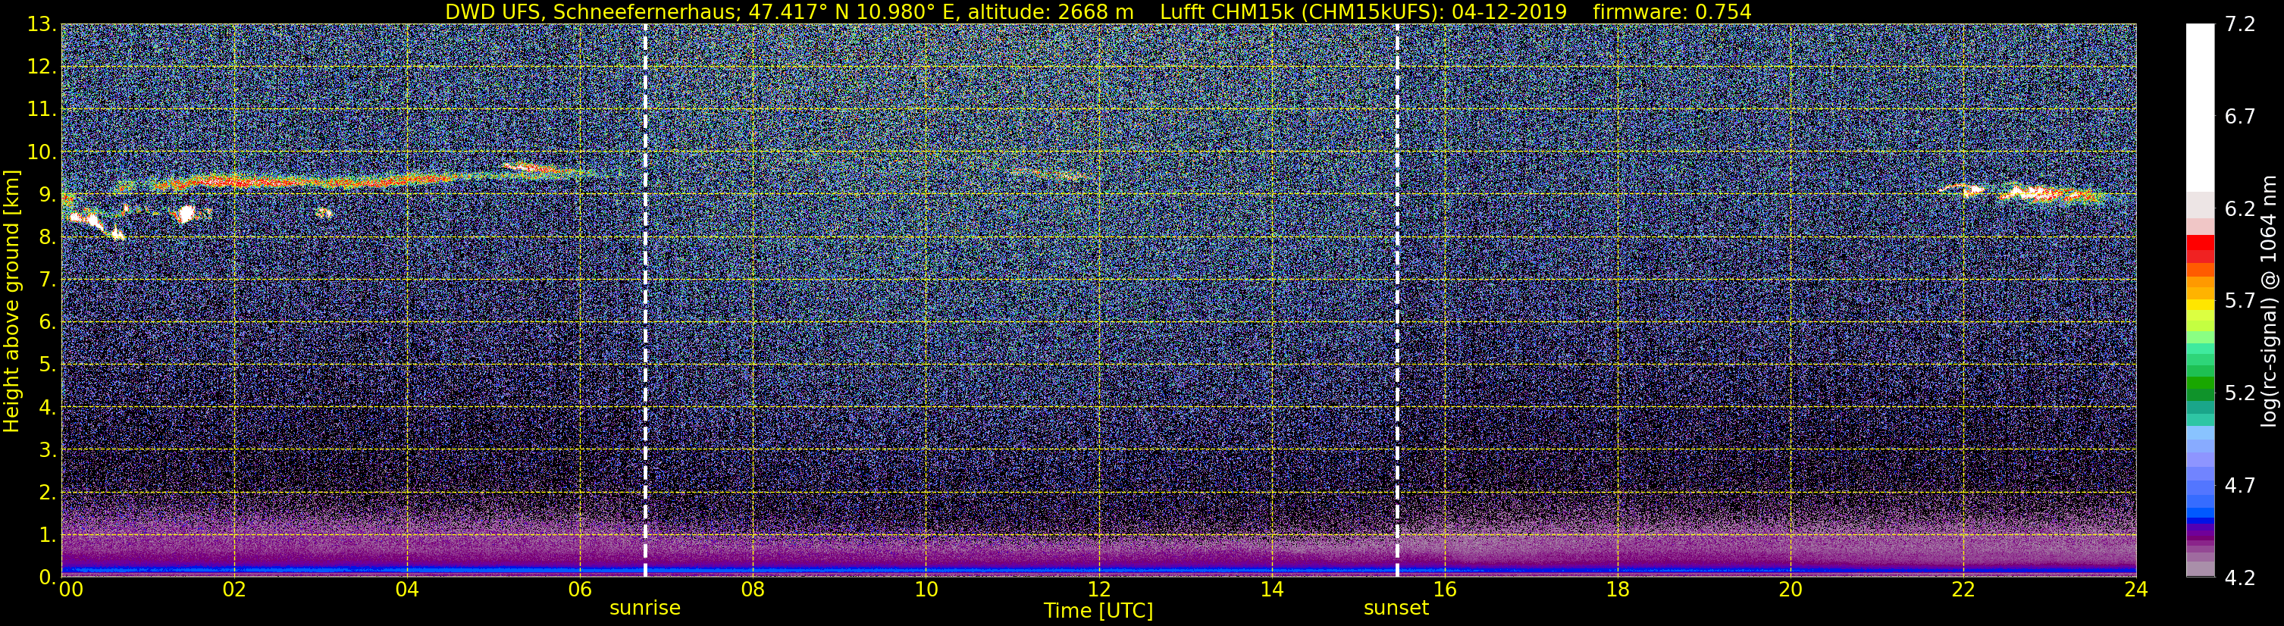Click height axis tick label 2.
This screenshot has height=626, width=2284.
tap(47, 493)
